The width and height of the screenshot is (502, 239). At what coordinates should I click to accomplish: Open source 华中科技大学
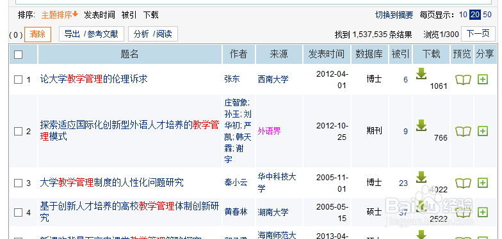[277, 183]
